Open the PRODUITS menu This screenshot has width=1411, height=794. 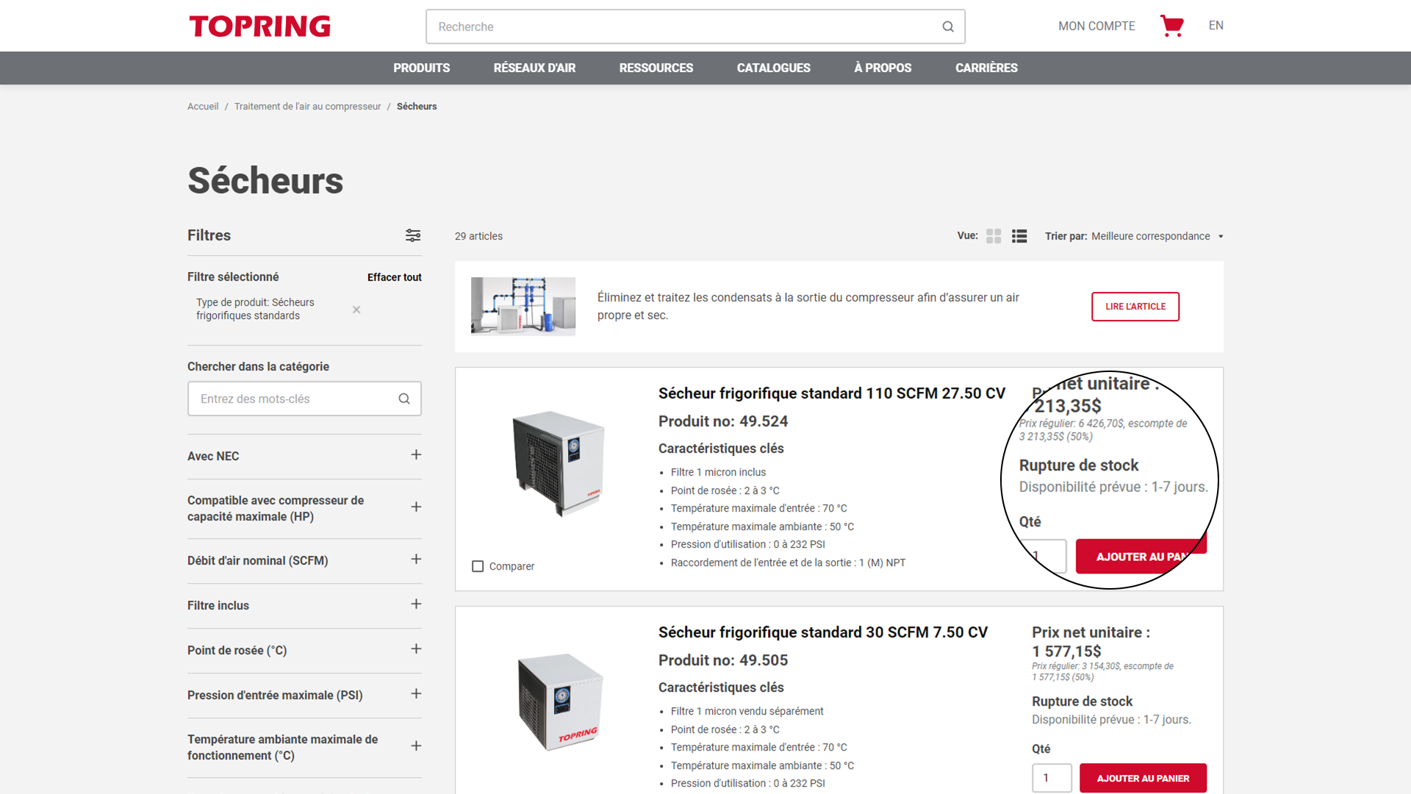click(x=421, y=68)
